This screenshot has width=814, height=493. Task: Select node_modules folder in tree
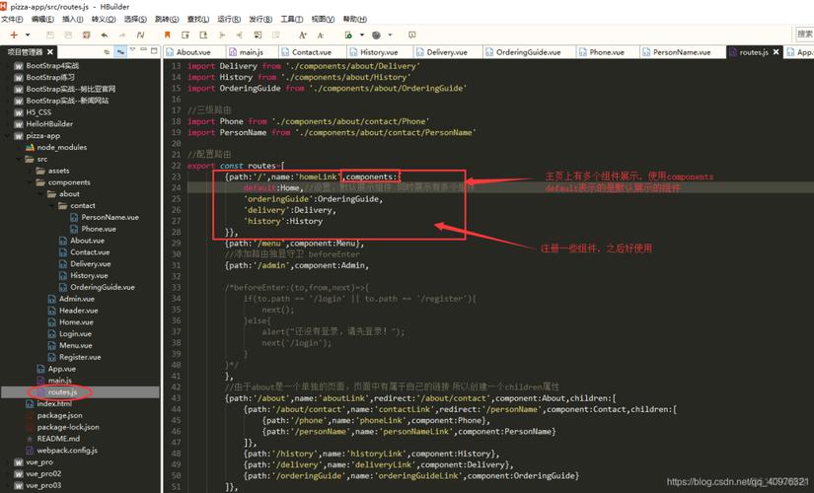coord(61,147)
